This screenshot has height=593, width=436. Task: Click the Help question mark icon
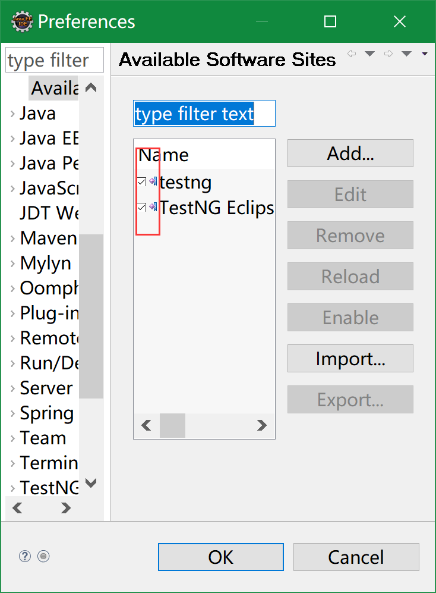(x=25, y=556)
